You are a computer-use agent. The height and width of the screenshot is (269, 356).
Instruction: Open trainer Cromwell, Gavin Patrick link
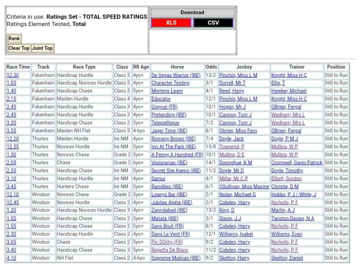point(297,163)
